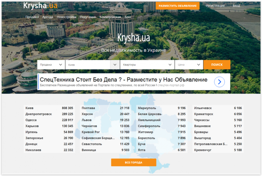Viewport: 262px width, 176px height.
Task: Open the Буча city link
Action: click(142, 144)
